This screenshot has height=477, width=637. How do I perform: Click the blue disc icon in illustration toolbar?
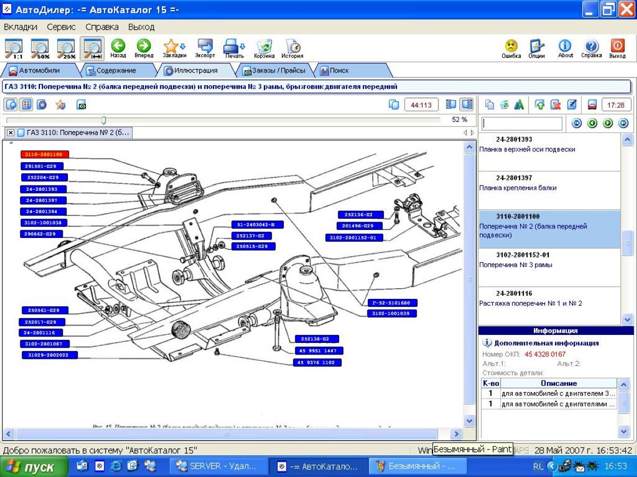(42, 104)
